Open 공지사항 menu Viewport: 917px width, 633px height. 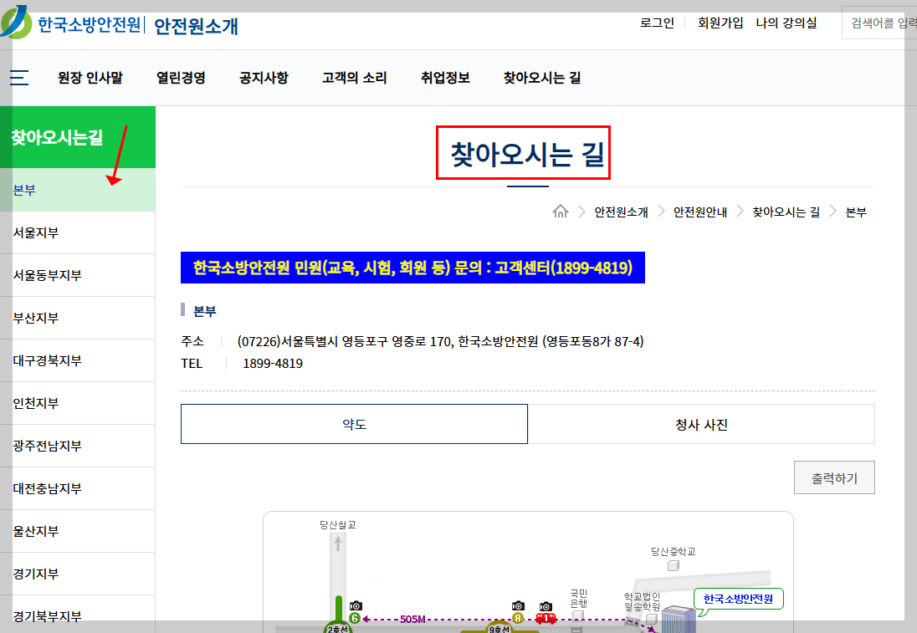(x=264, y=78)
